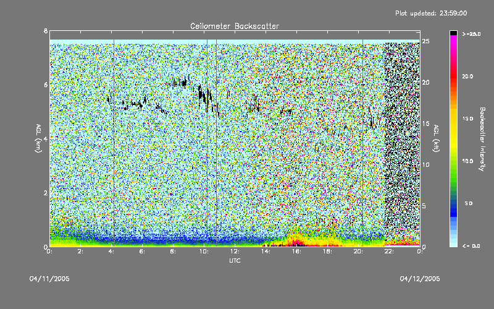Click the "25" tick on the kft axis

click(x=425, y=41)
